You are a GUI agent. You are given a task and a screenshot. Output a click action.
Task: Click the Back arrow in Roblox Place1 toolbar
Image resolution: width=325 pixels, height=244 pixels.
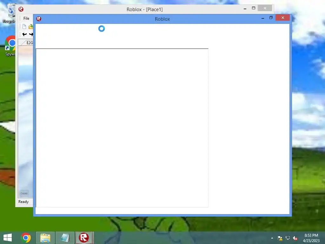[x=24, y=34]
